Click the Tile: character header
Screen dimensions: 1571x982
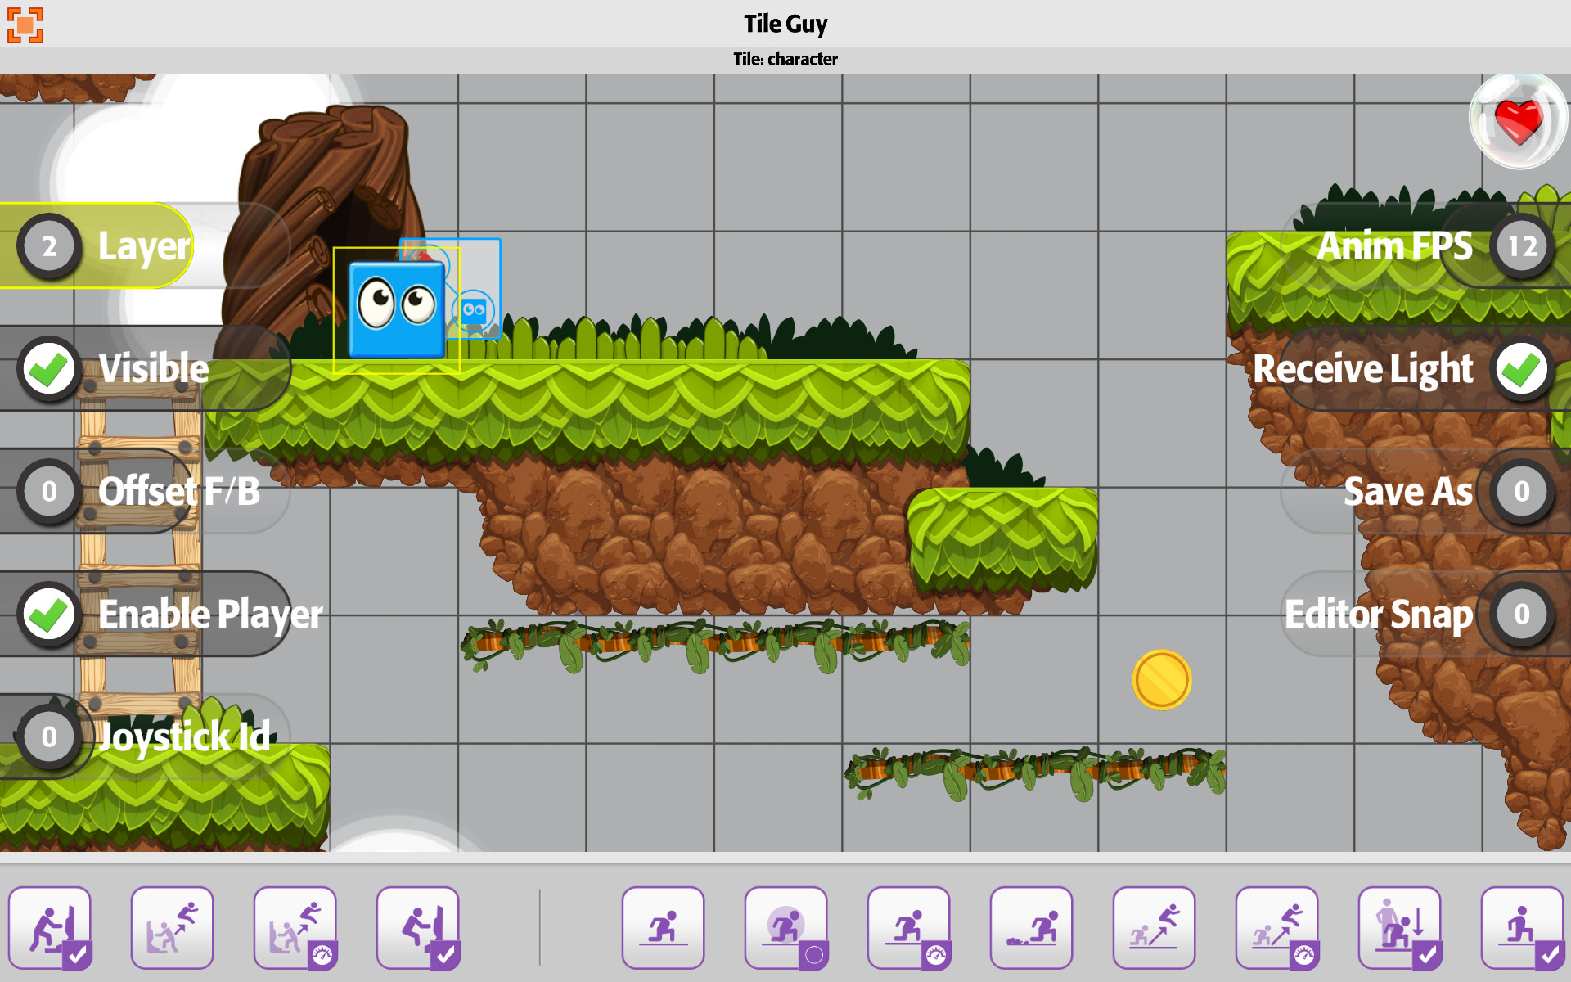coord(785,58)
